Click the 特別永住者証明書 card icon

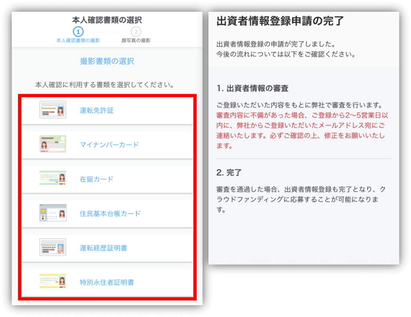point(53,282)
